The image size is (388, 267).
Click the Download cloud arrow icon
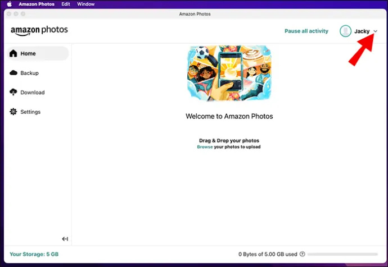(x=13, y=92)
